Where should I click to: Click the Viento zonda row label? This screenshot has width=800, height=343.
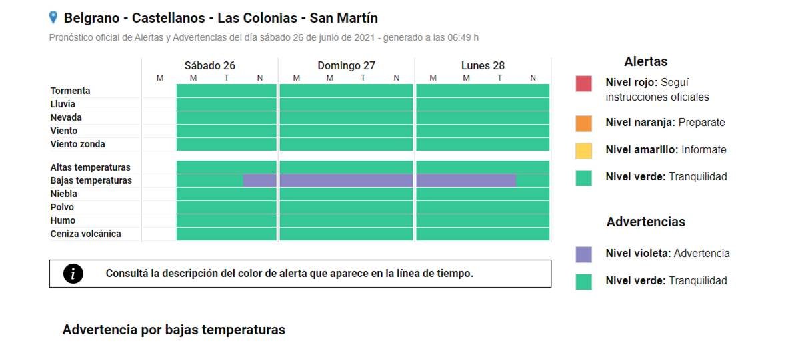(77, 144)
